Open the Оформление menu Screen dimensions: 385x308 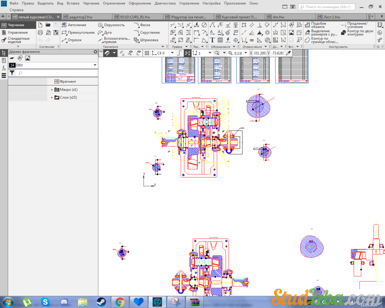click(139, 3)
